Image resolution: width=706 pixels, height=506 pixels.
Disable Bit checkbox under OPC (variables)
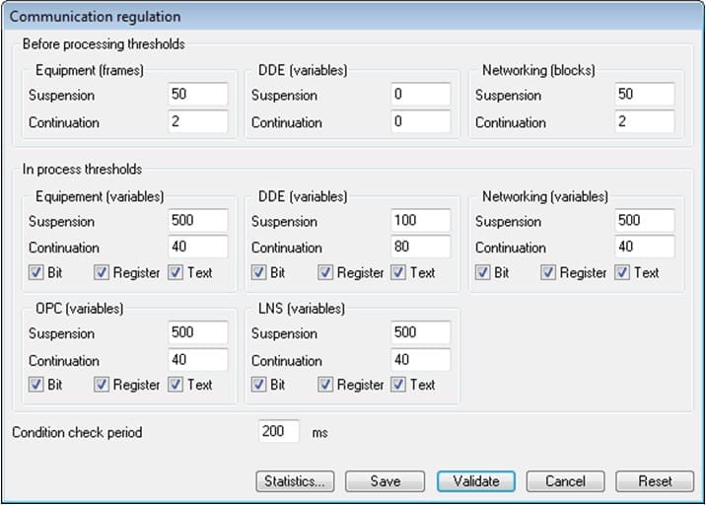point(35,385)
